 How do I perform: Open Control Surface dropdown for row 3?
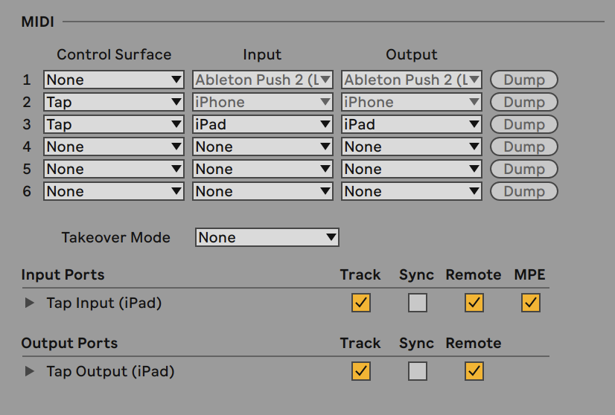coord(114,125)
